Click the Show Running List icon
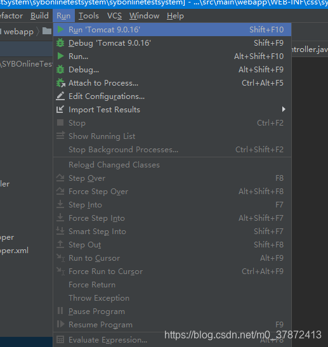 60,135
